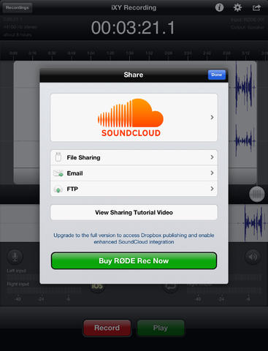Open the info icon in top bar

[219, 7]
